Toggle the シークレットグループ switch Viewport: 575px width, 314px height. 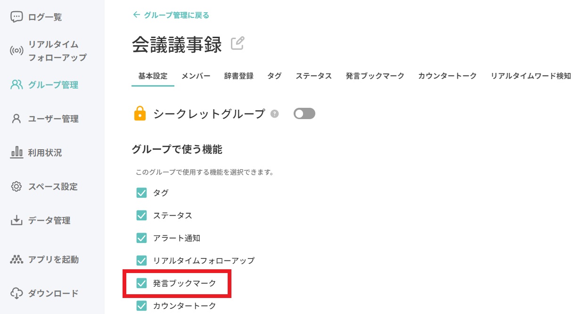304,113
